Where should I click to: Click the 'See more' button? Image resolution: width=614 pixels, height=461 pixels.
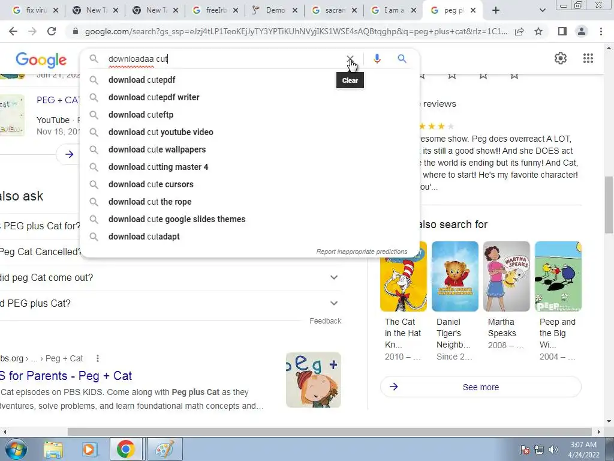(x=480, y=387)
